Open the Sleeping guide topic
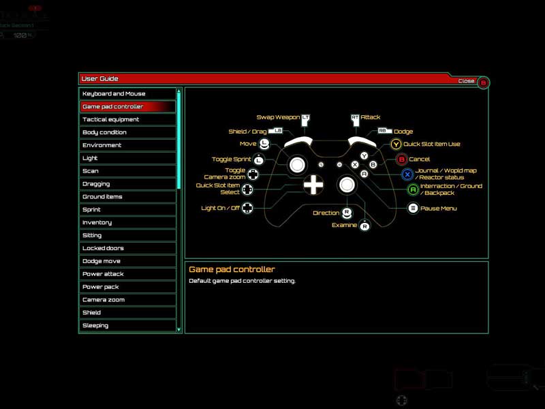This screenshot has width=545, height=409. [x=127, y=326]
